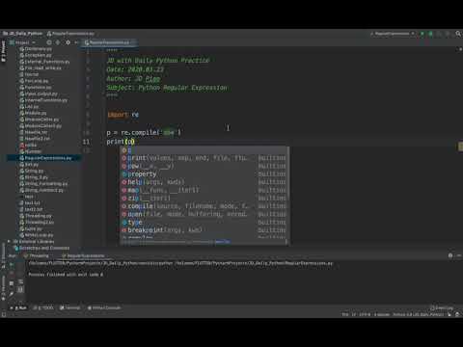Viewport: 463px width, 347px height.
Task: Toggle scroll to end in Run console
Action: click(20, 289)
